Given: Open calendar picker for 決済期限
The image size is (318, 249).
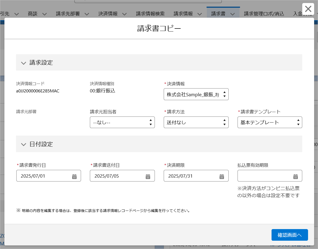Looking at the screenshot, I should (222, 177).
